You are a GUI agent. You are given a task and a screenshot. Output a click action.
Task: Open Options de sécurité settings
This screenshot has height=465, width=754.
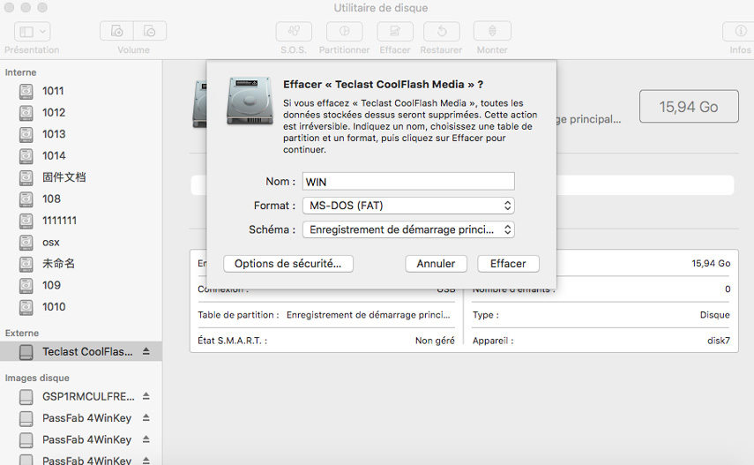[x=287, y=264]
